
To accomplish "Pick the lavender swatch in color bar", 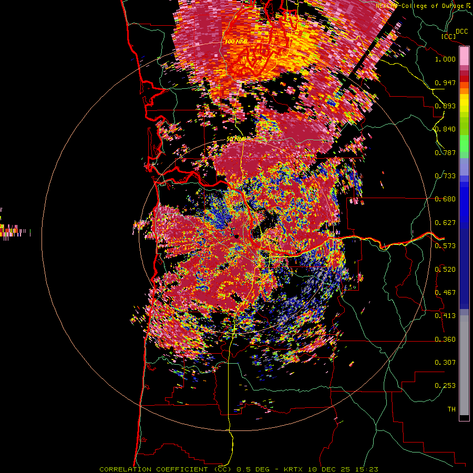I will 464,168.
